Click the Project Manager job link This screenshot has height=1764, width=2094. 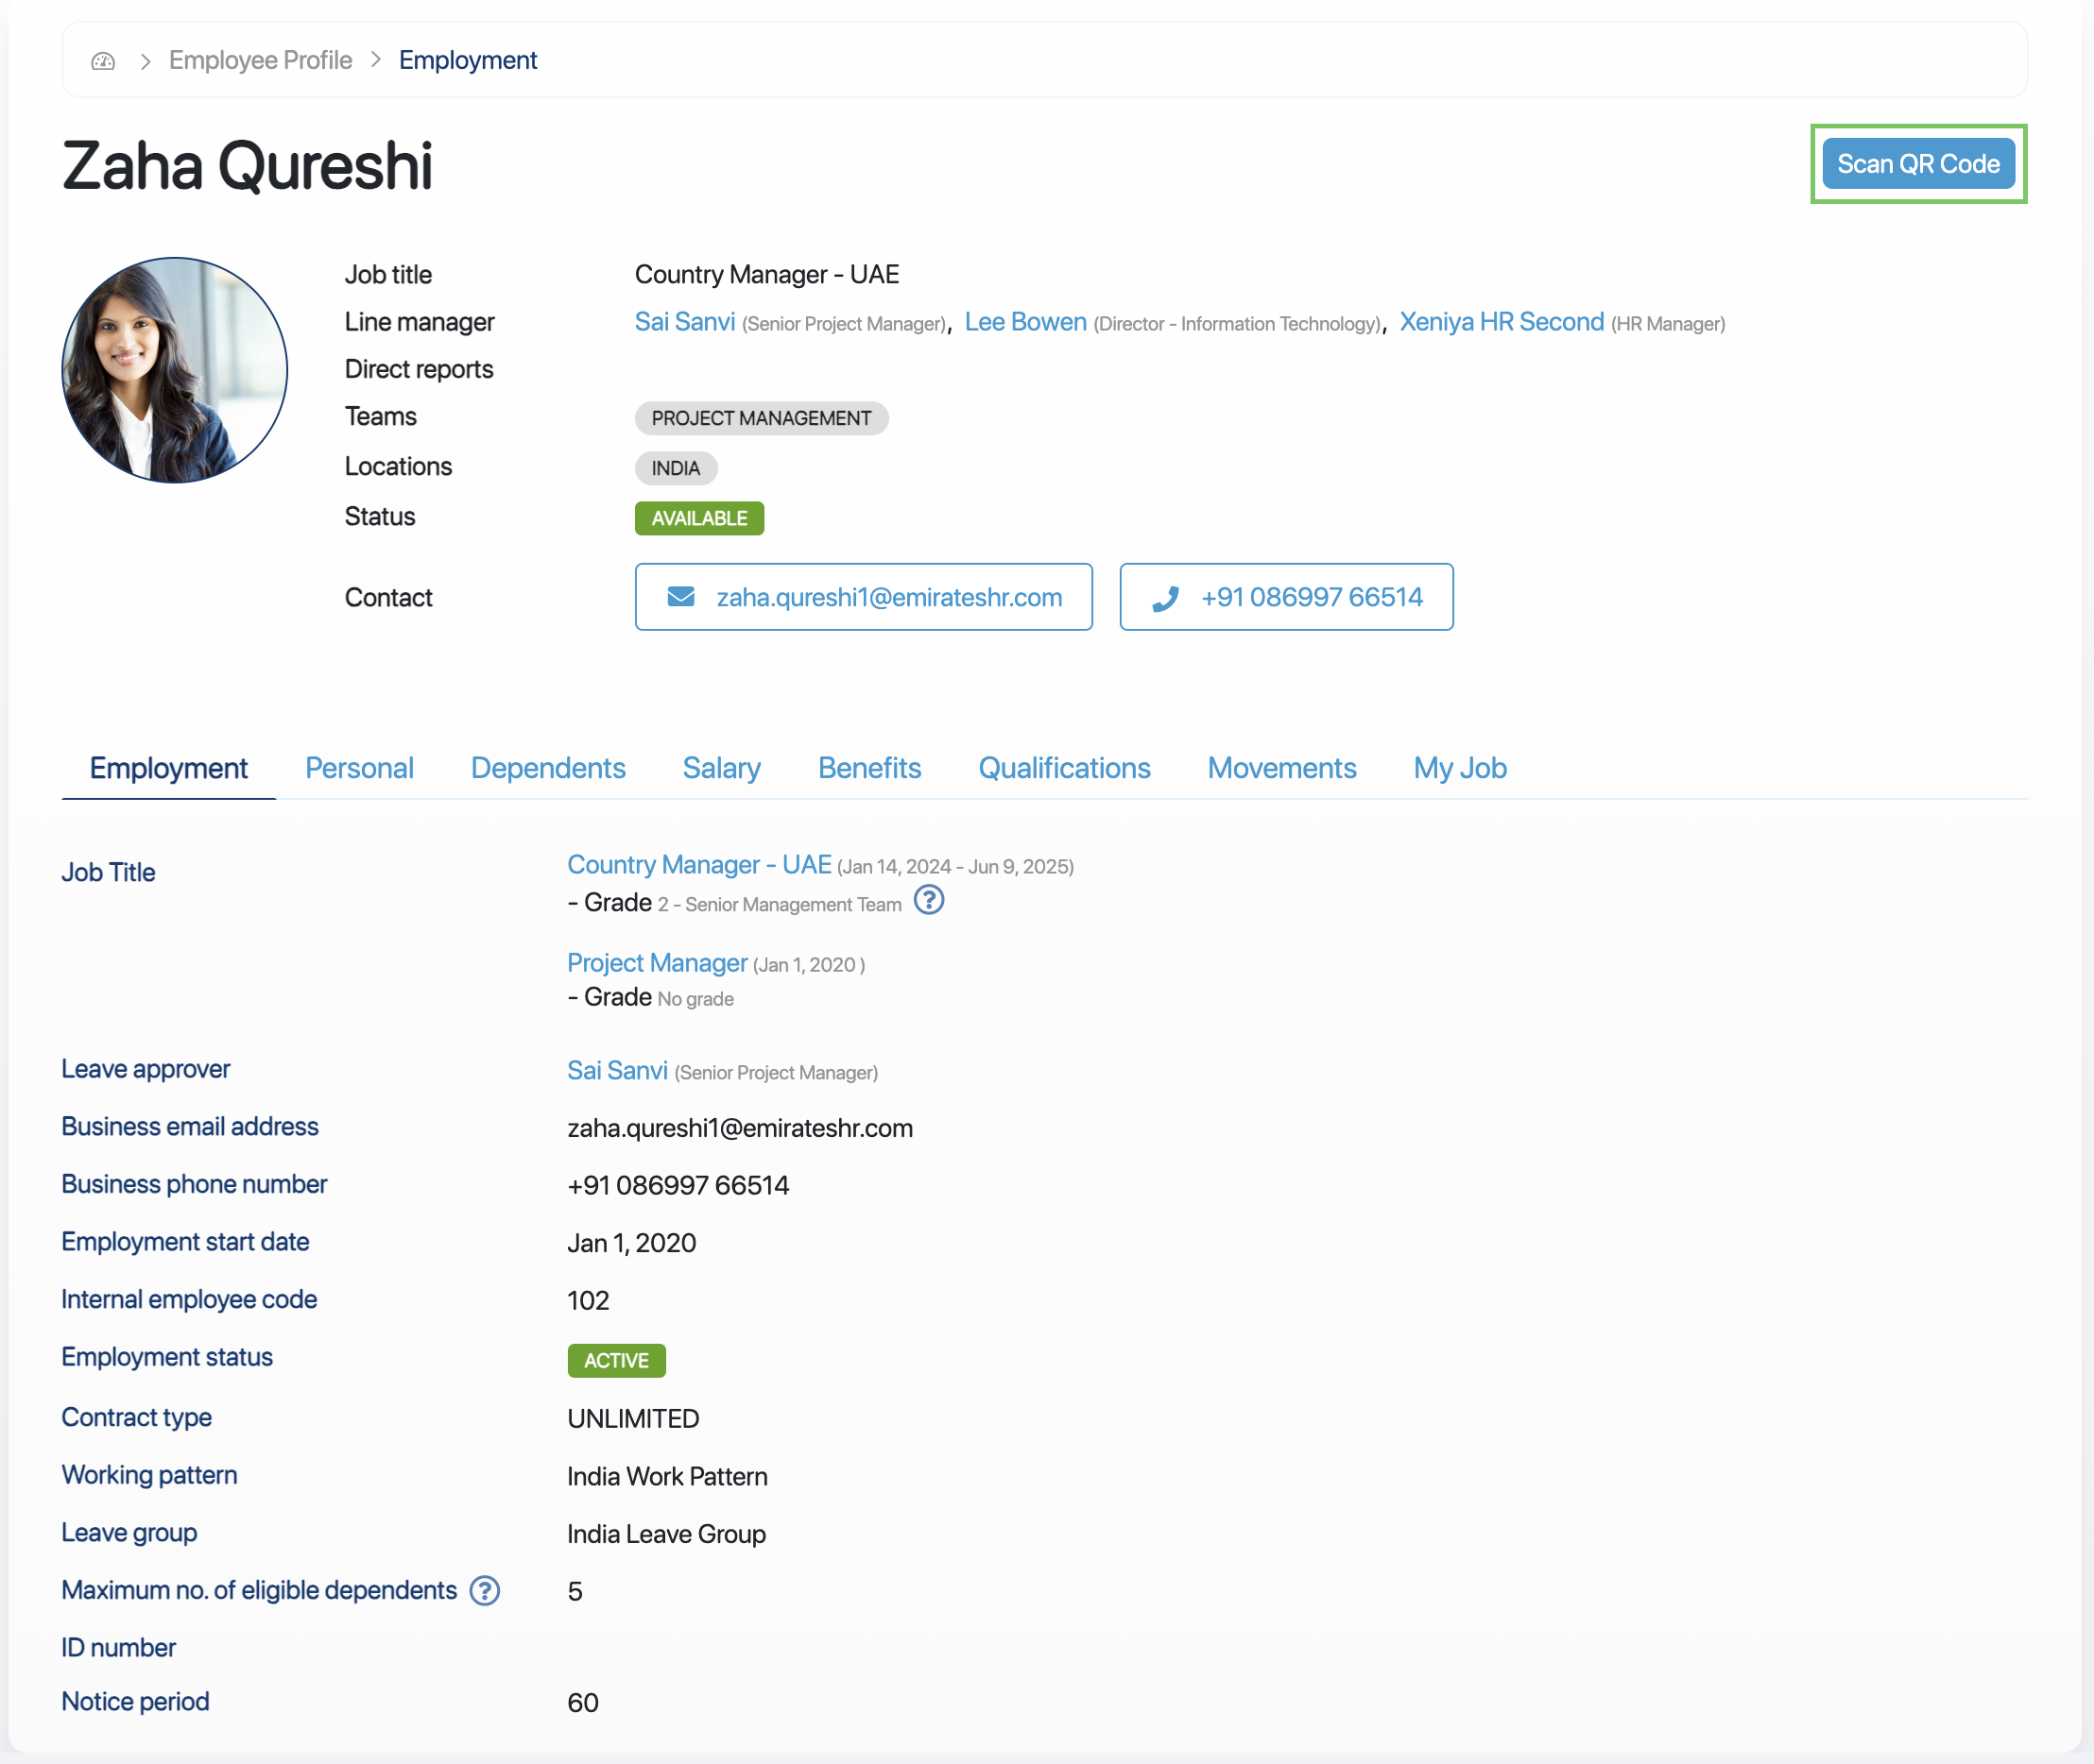pyautogui.click(x=657, y=962)
